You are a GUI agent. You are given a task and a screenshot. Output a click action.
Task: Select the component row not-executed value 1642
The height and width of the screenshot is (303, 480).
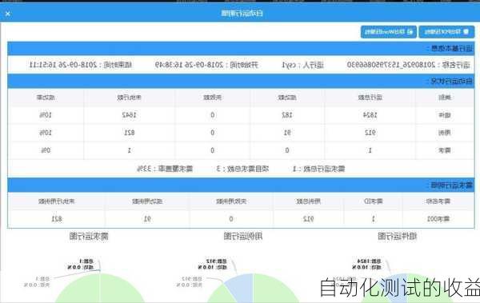129,115
